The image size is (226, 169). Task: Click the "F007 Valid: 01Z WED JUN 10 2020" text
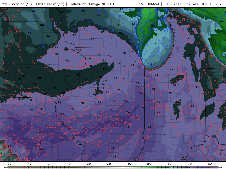click(x=194, y=4)
